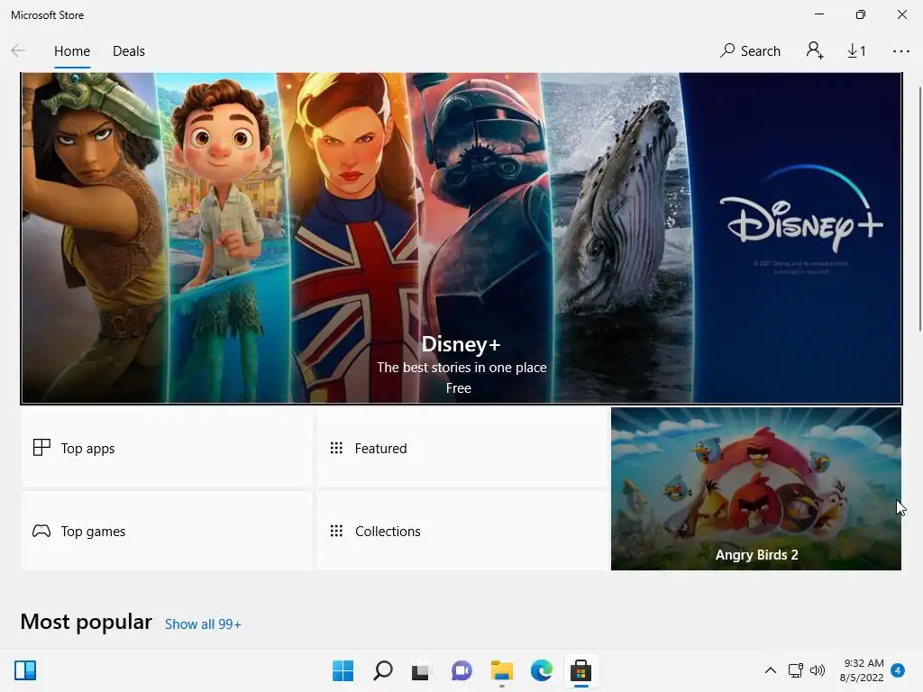Open notification center badge showing 4

[898, 670]
